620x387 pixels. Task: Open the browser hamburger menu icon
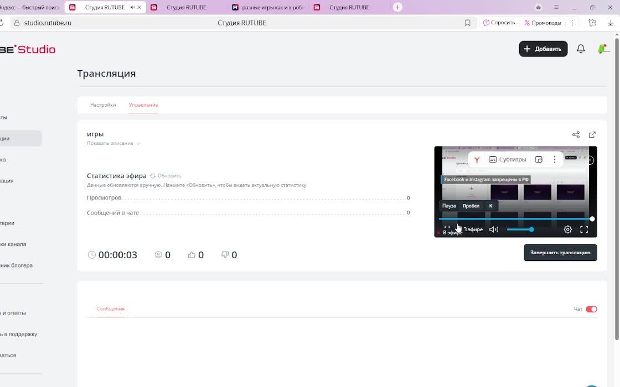[556, 7]
